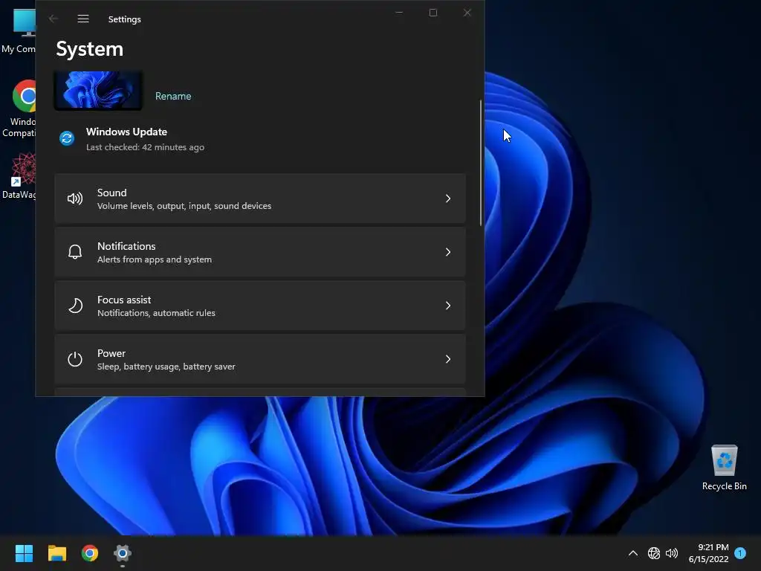Click 'Notifications, automatic rules' description
The height and width of the screenshot is (571, 761).
click(156, 313)
